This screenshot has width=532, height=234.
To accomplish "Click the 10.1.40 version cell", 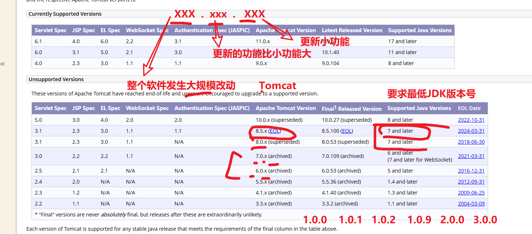I will click(x=331, y=52).
